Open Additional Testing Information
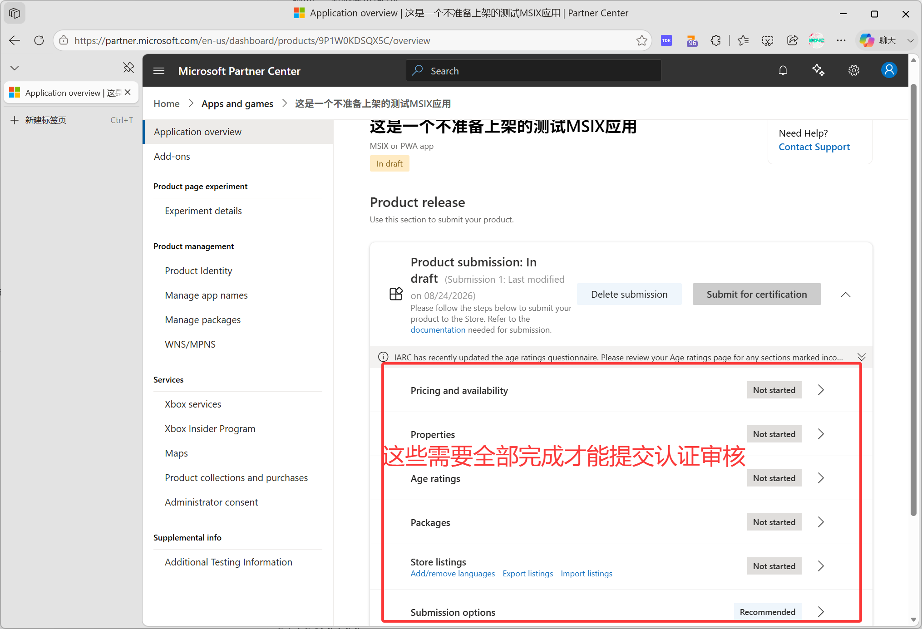 [228, 562]
